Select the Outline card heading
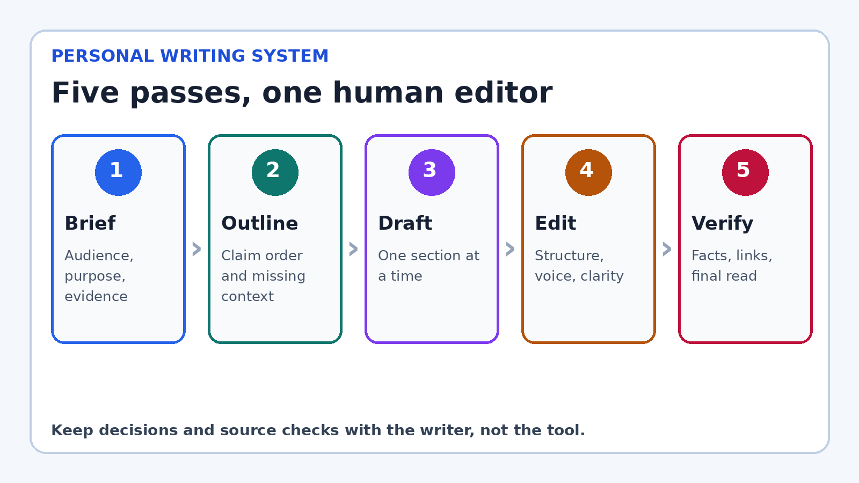 pos(260,223)
